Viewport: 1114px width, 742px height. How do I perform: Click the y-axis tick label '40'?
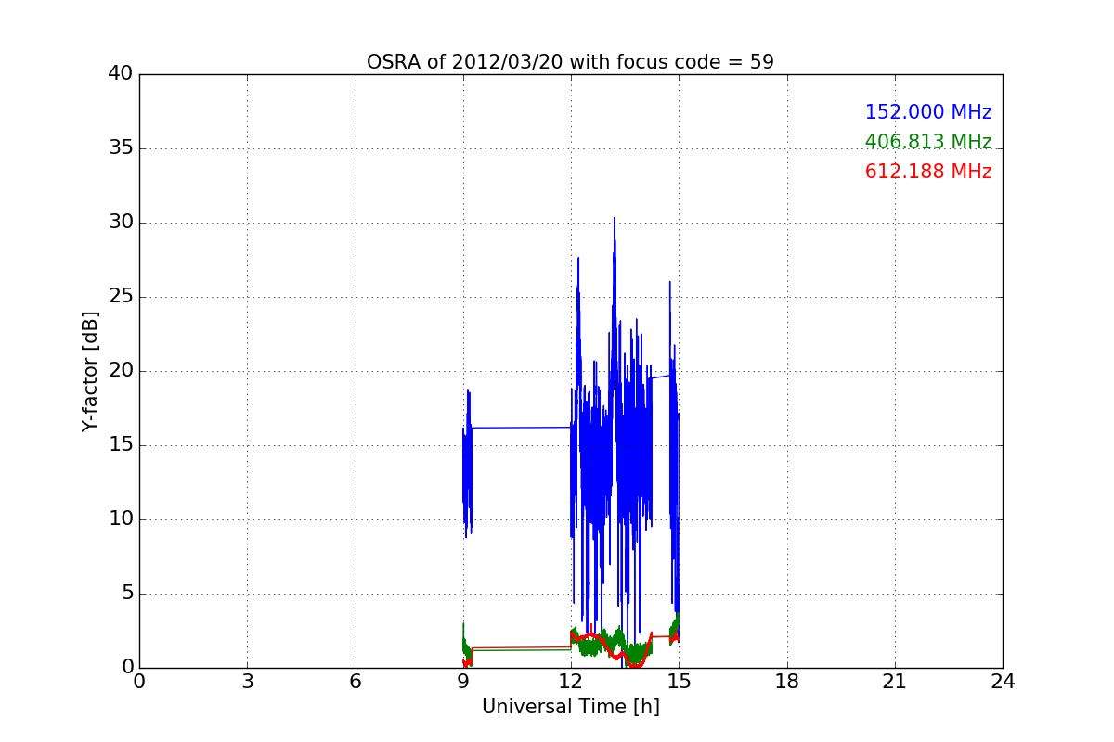121,74
